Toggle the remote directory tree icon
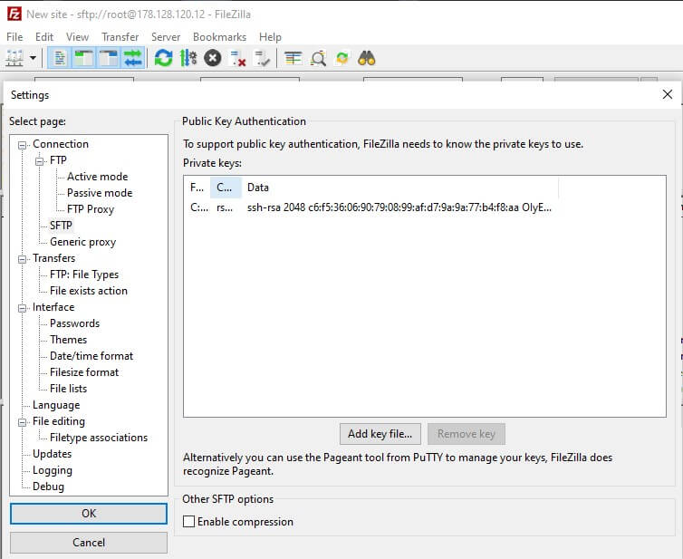 coord(109,58)
